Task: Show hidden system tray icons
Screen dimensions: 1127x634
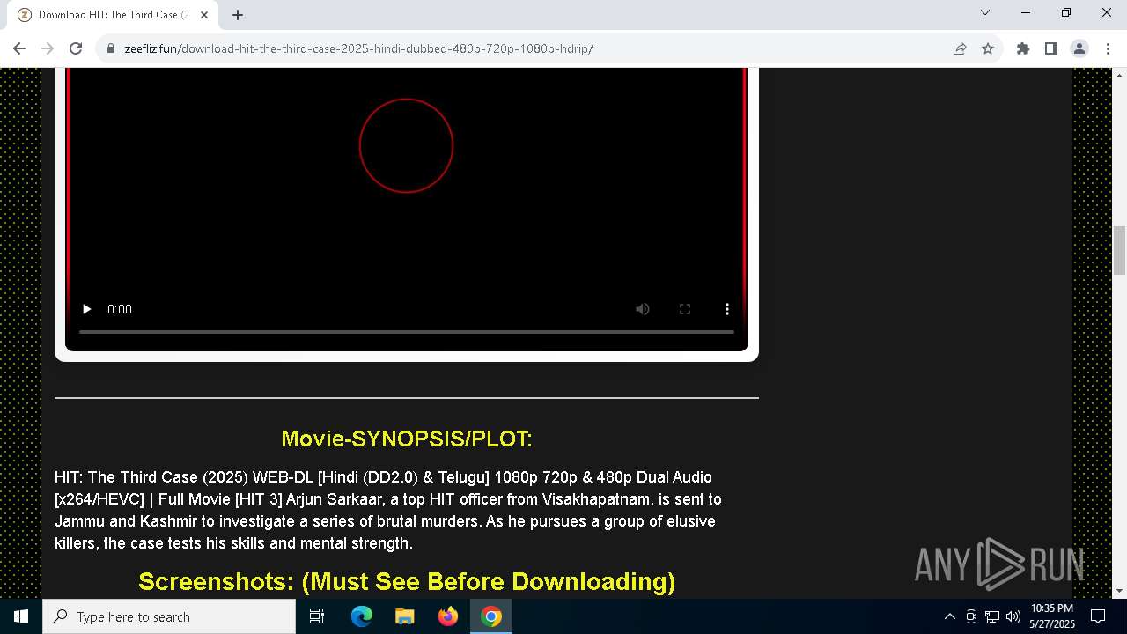Action: pos(949,616)
